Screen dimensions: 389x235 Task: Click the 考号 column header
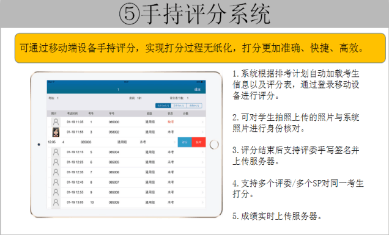91,114
